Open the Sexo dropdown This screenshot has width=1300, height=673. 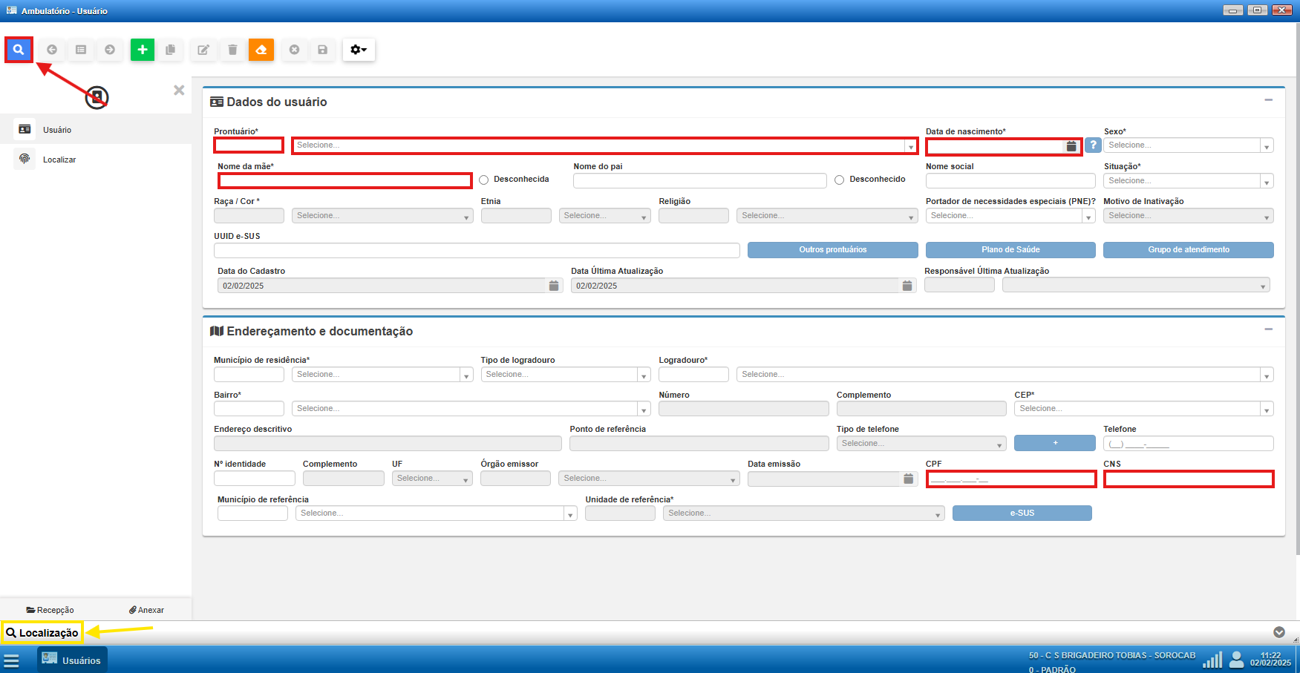click(x=1188, y=145)
